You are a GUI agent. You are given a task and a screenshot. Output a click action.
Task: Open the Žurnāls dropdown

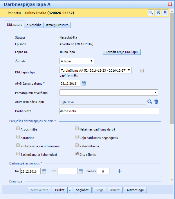click(77, 61)
